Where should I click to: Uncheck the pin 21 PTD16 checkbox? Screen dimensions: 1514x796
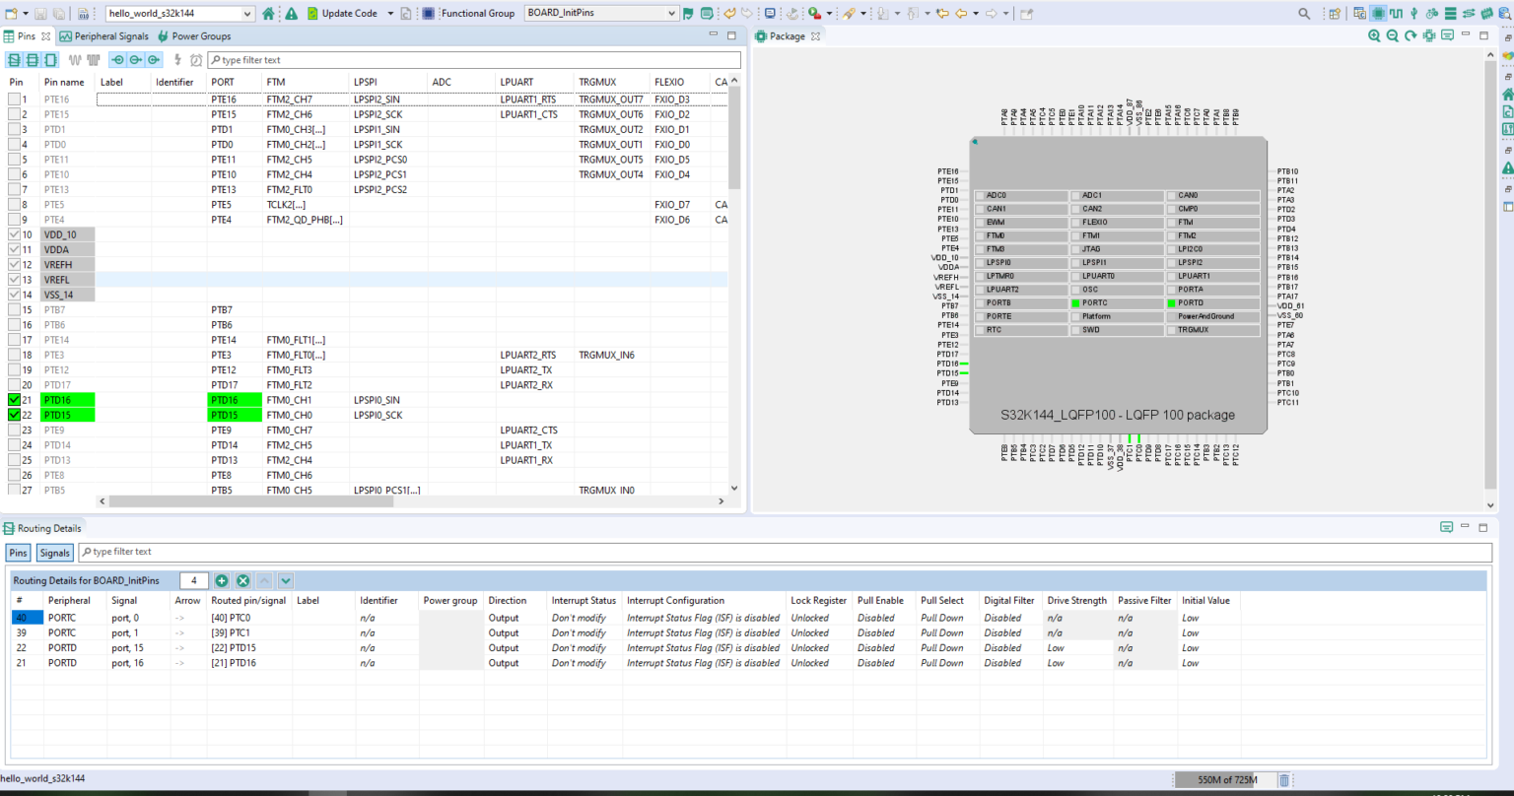tap(14, 400)
